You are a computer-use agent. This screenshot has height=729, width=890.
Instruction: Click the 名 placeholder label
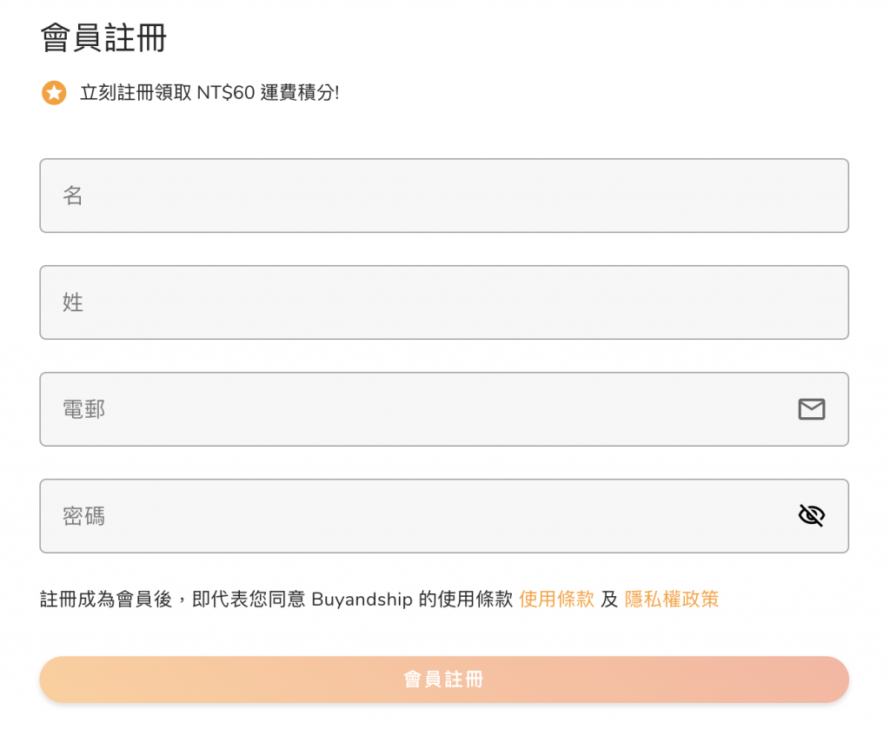tap(73, 196)
